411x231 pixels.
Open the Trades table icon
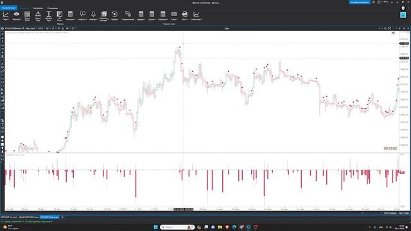152,15
